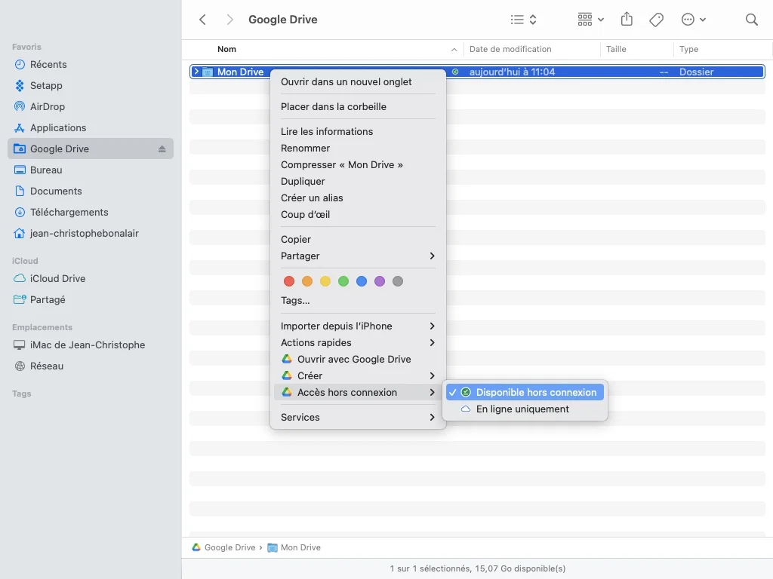Open Partagé in the sidebar

pyautogui.click(x=91, y=300)
